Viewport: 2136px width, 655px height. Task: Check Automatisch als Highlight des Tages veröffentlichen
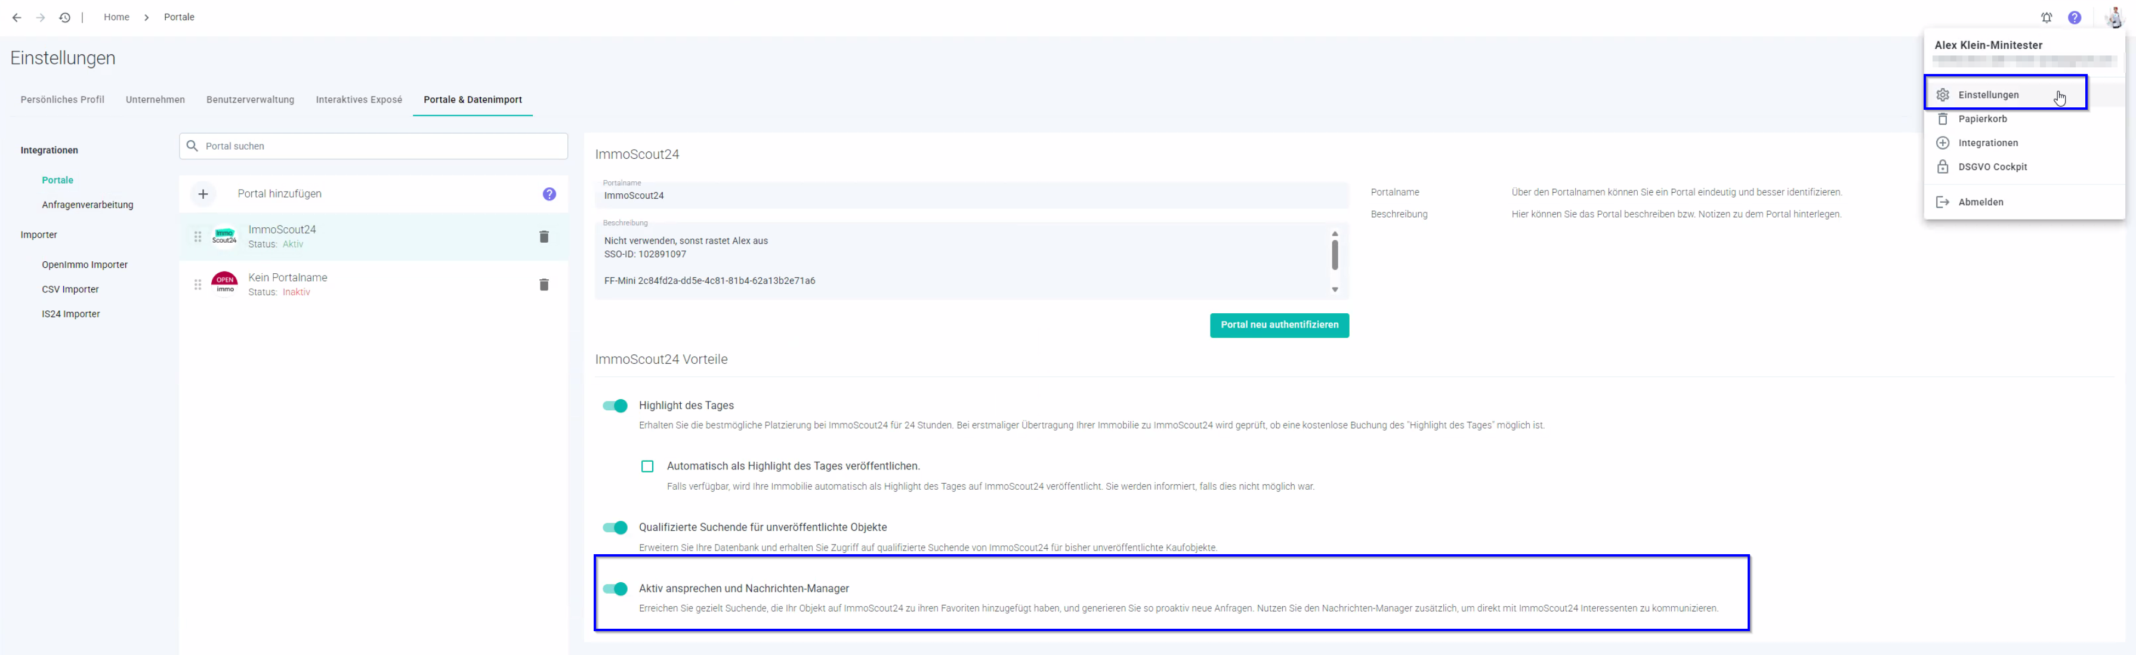(647, 466)
